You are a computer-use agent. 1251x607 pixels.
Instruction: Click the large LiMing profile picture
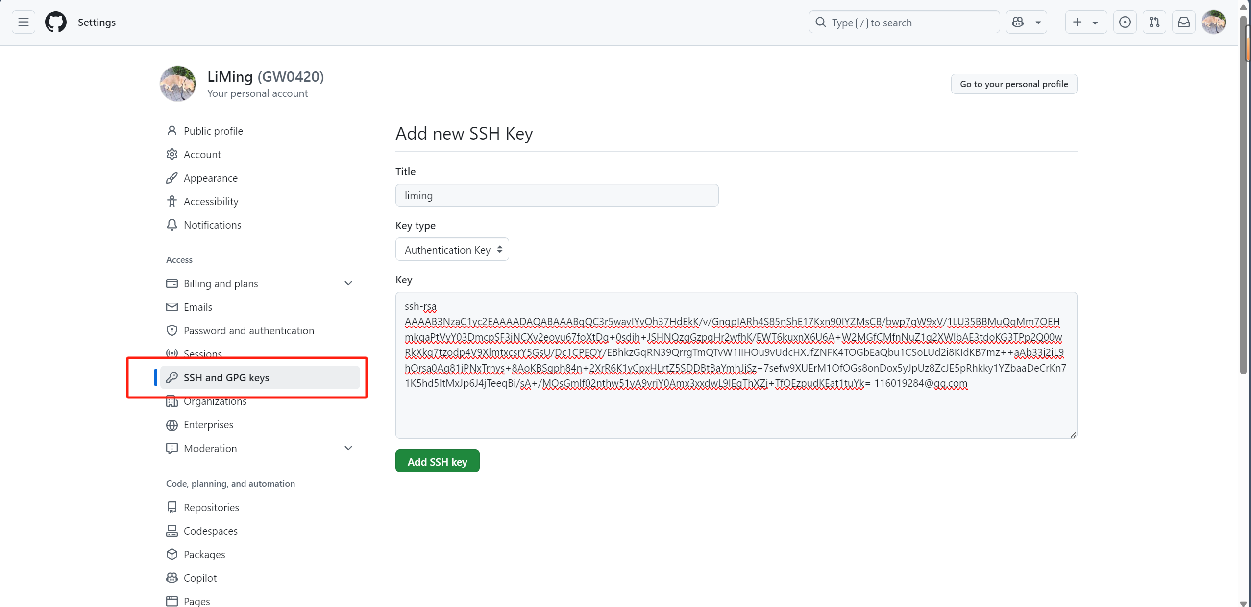(178, 84)
